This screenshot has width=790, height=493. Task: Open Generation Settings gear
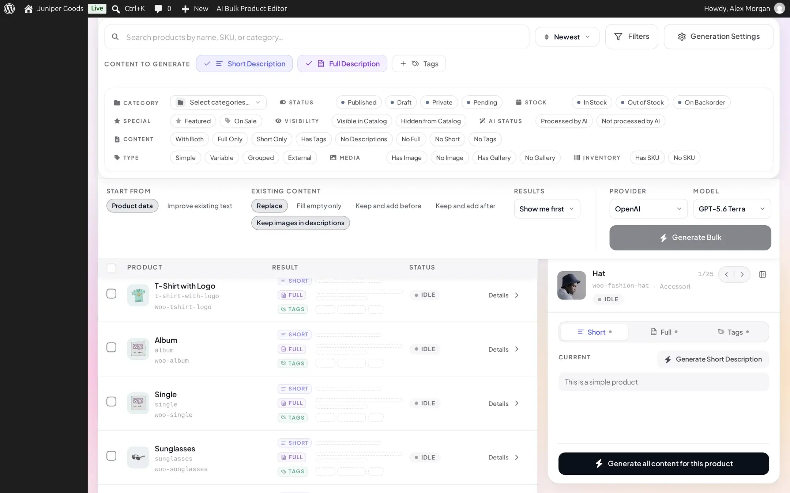pyautogui.click(x=718, y=37)
